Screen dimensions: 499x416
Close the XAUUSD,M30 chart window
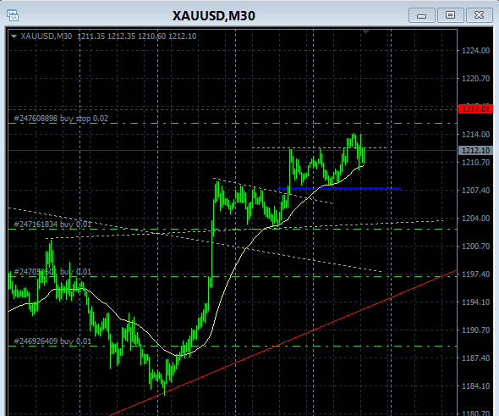479,15
